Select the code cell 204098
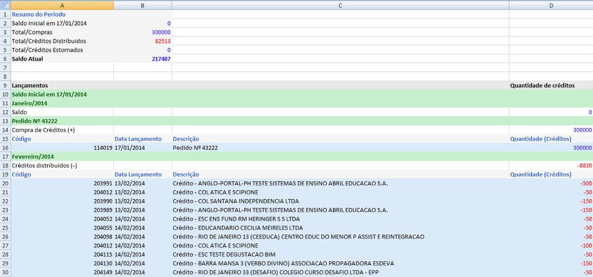The image size is (593, 277). click(x=103, y=236)
